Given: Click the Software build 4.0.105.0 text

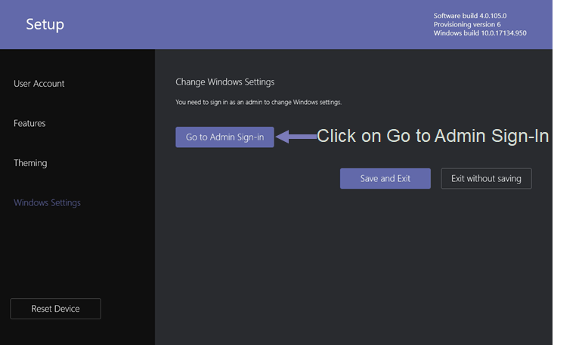Looking at the screenshot, I should coord(470,16).
